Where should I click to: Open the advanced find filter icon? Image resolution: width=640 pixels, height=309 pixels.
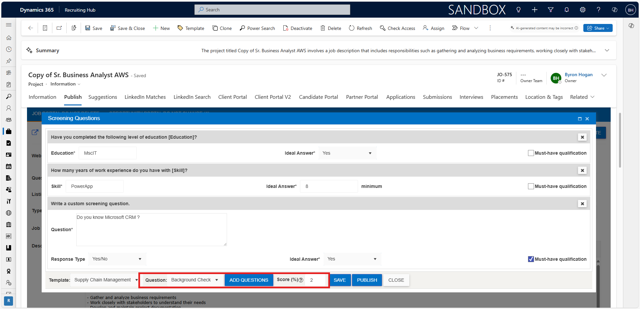tap(551, 10)
